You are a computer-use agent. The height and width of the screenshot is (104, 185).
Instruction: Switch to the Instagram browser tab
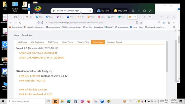(x=101, y=17)
